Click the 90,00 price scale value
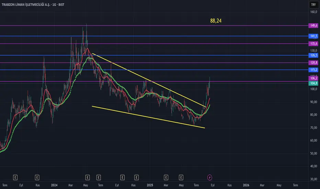Image resolution: width=320 pixels, height=189 pixels. (314, 102)
